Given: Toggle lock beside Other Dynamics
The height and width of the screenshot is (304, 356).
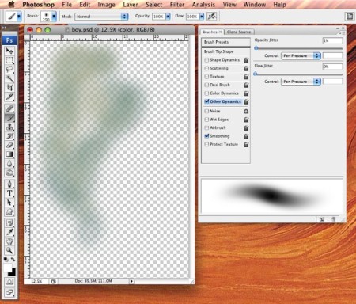Looking at the screenshot, I should [x=246, y=101].
